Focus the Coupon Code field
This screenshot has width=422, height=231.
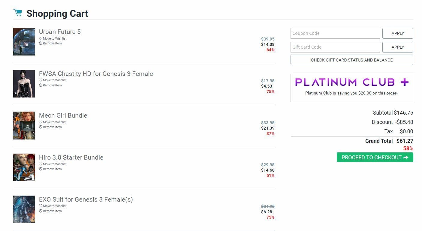click(335, 33)
